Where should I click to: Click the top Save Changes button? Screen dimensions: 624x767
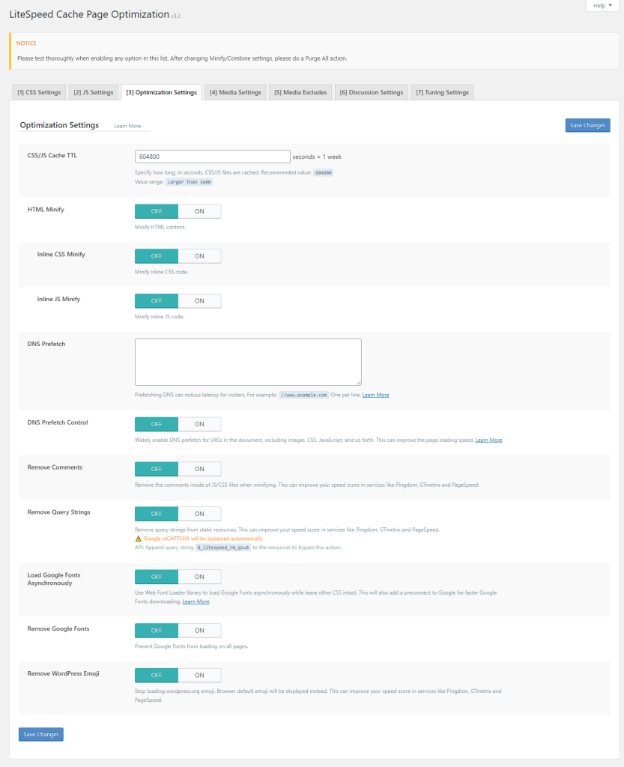(587, 125)
